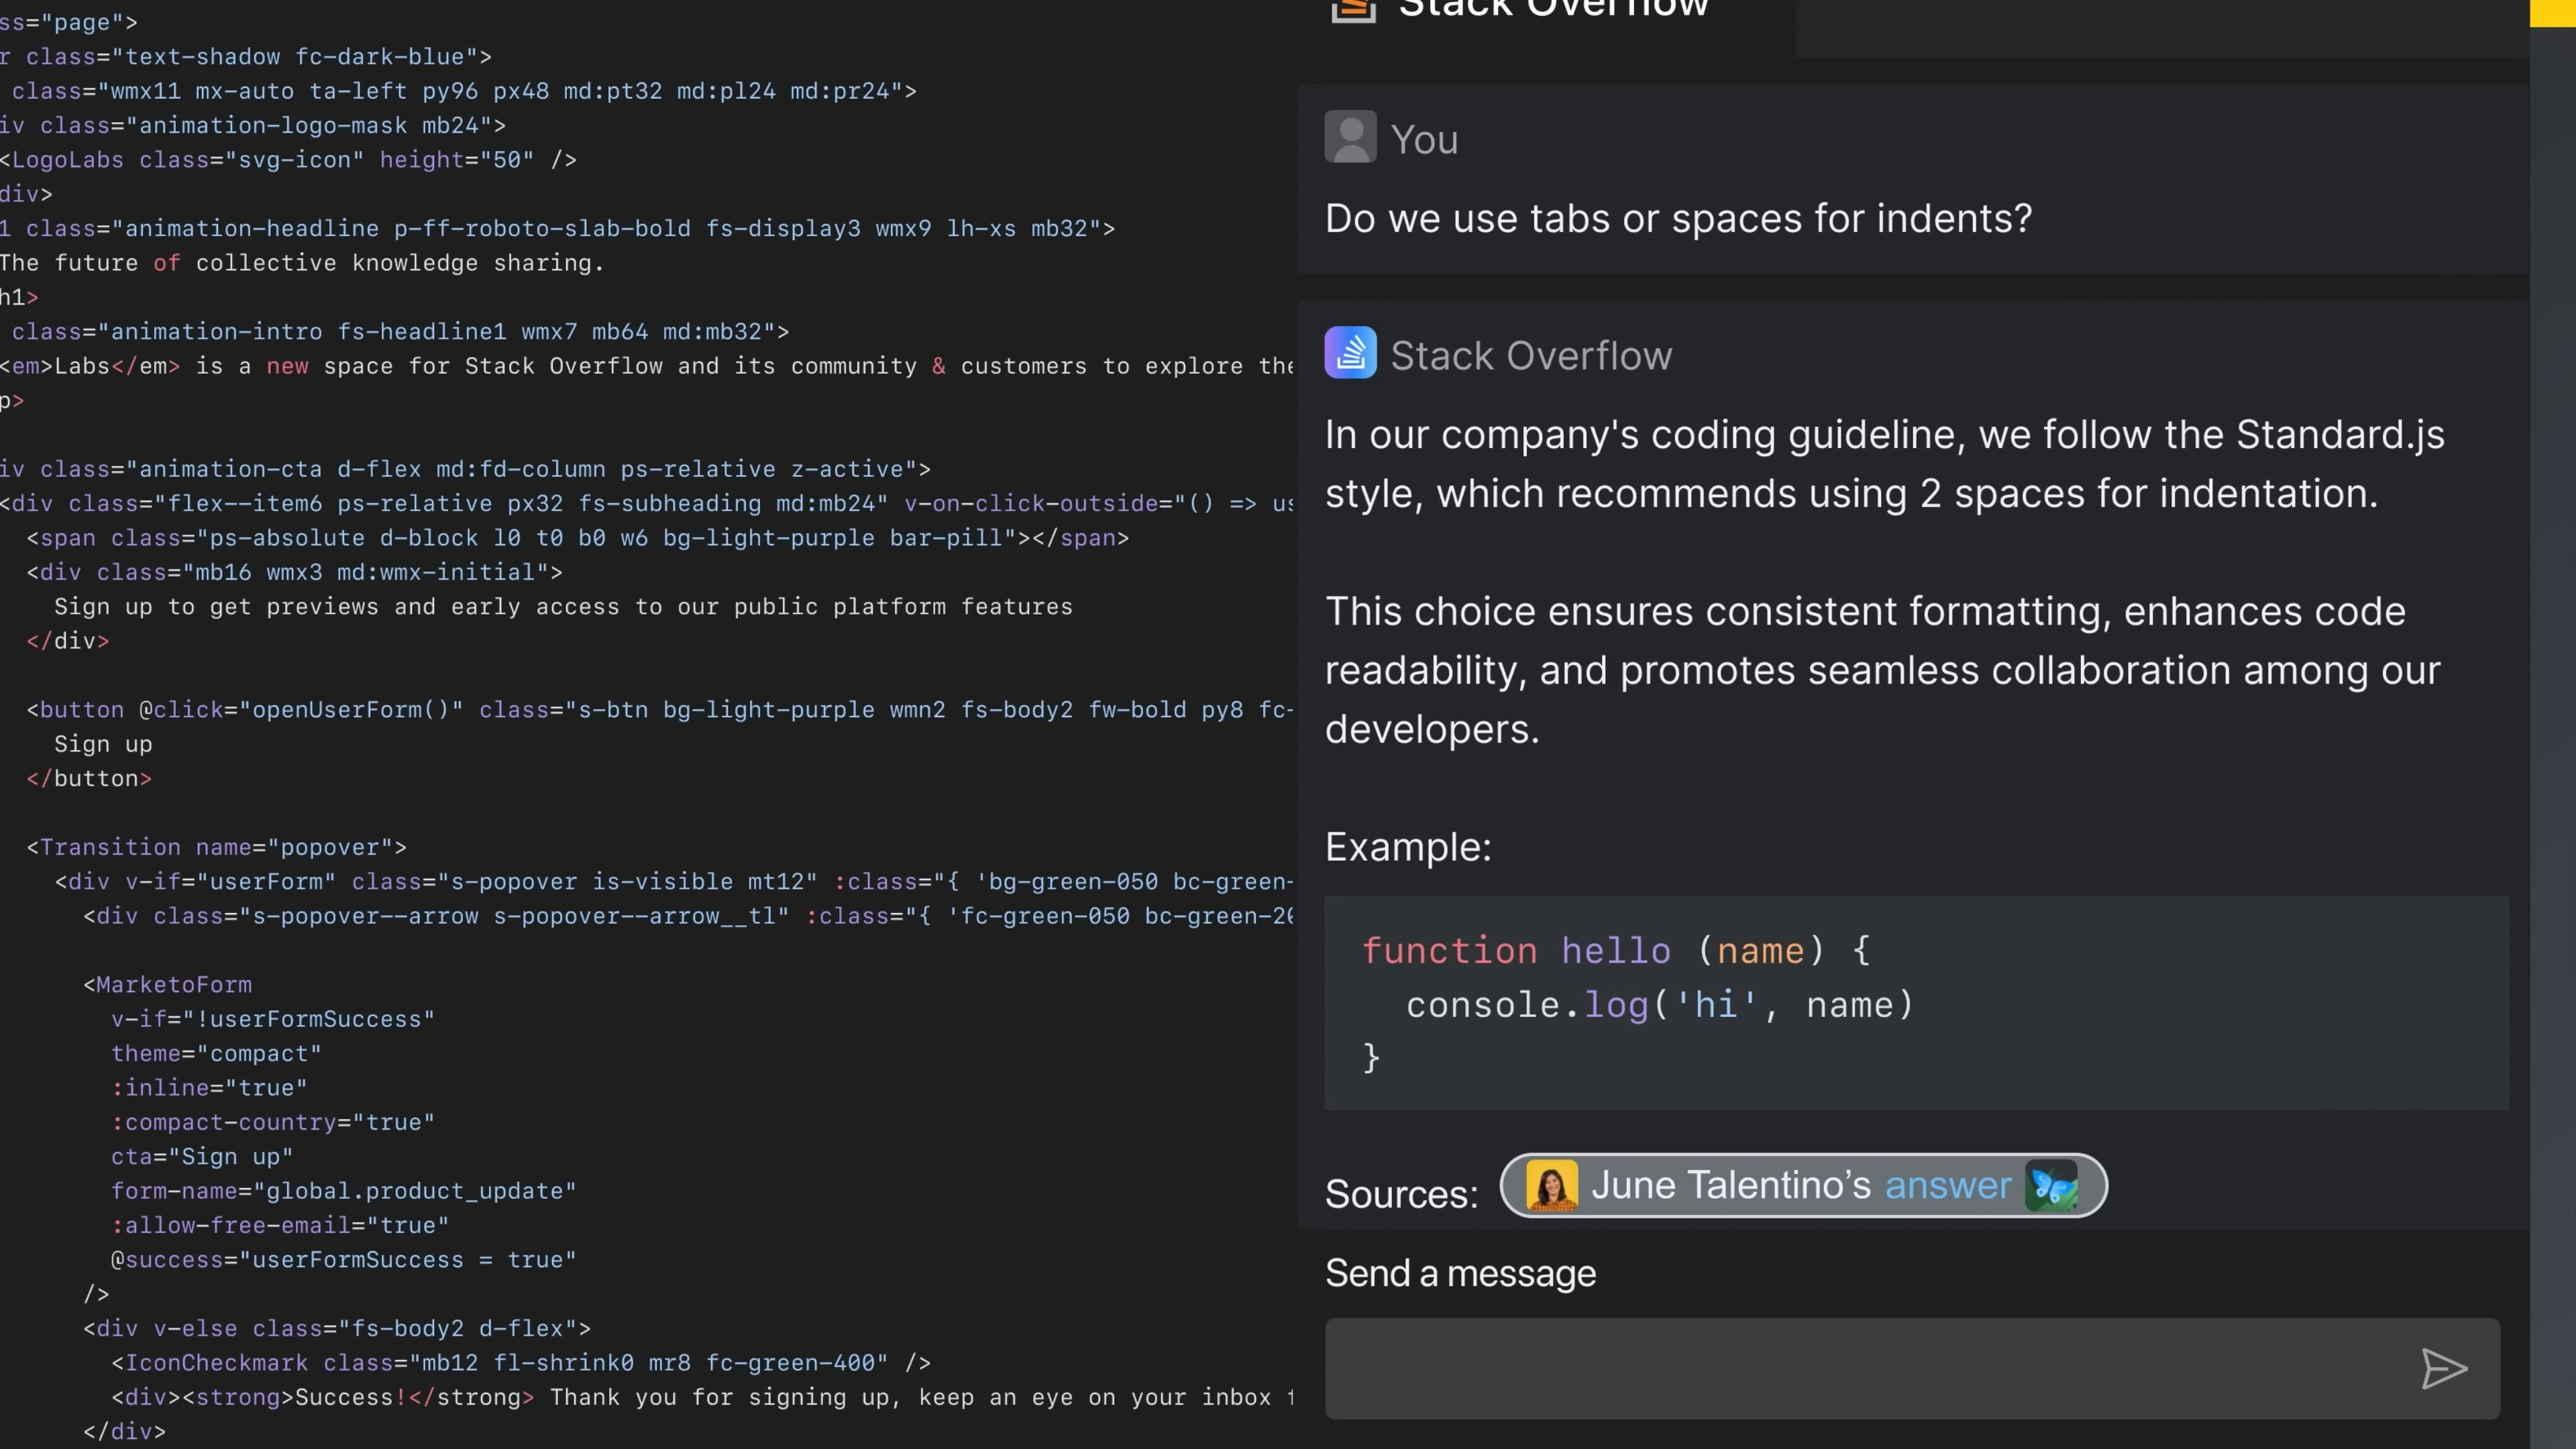This screenshot has width=2576, height=1449.
Task: Click the '<MarketoForm' line in the code editor
Action: [x=167, y=984]
